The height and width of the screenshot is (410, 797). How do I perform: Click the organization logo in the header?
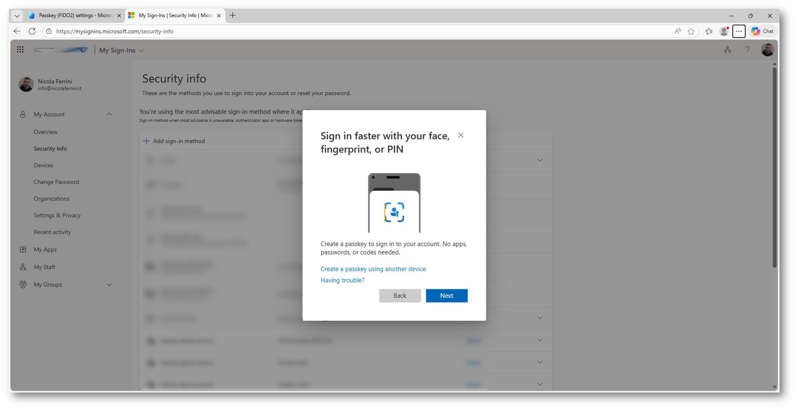(61, 50)
